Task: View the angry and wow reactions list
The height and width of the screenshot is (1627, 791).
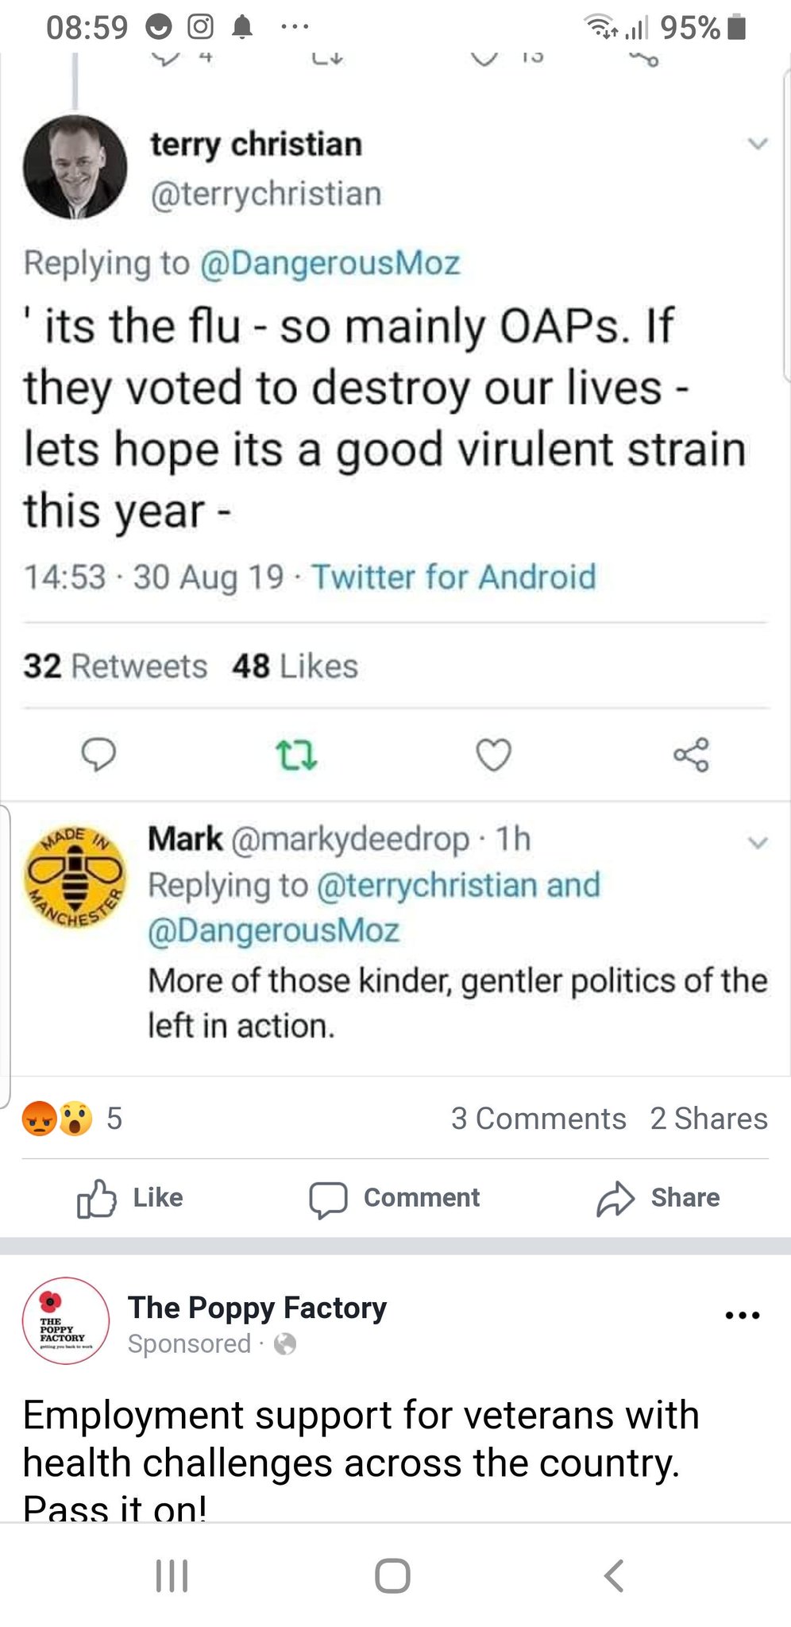Action: (72, 1119)
